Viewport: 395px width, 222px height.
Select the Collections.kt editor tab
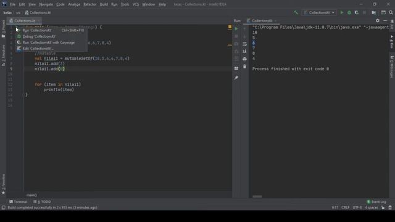pyautogui.click(x=25, y=20)
